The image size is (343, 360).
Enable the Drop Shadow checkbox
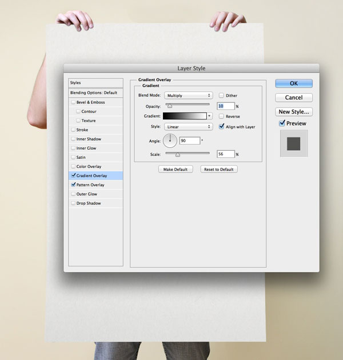[73, 203]
